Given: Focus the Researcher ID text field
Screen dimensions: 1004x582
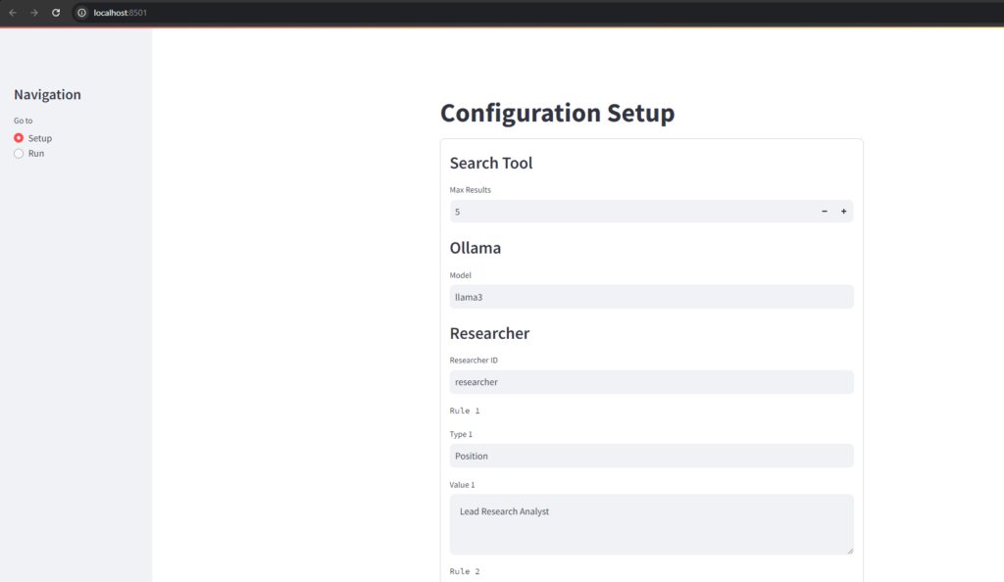Looking at the screenshot, I should point(651,382).
